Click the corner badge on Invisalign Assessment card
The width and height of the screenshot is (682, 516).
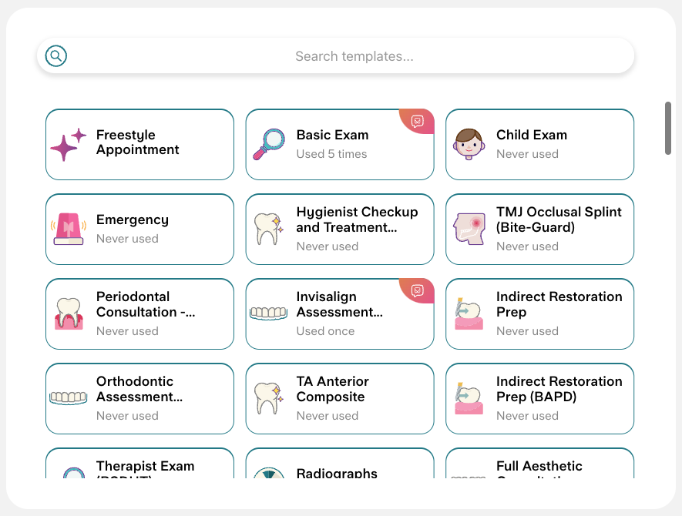click(x=417, y=291)
